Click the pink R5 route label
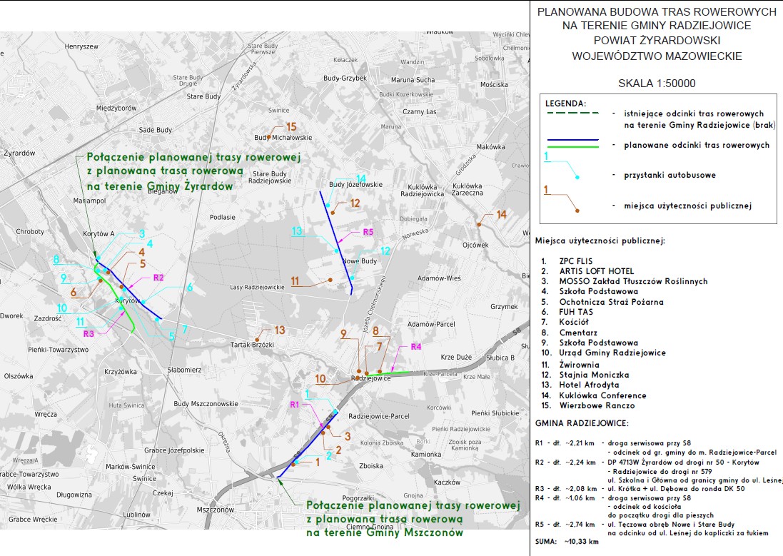This screenshot has width=783, height=556. click(x=368, y=232)
